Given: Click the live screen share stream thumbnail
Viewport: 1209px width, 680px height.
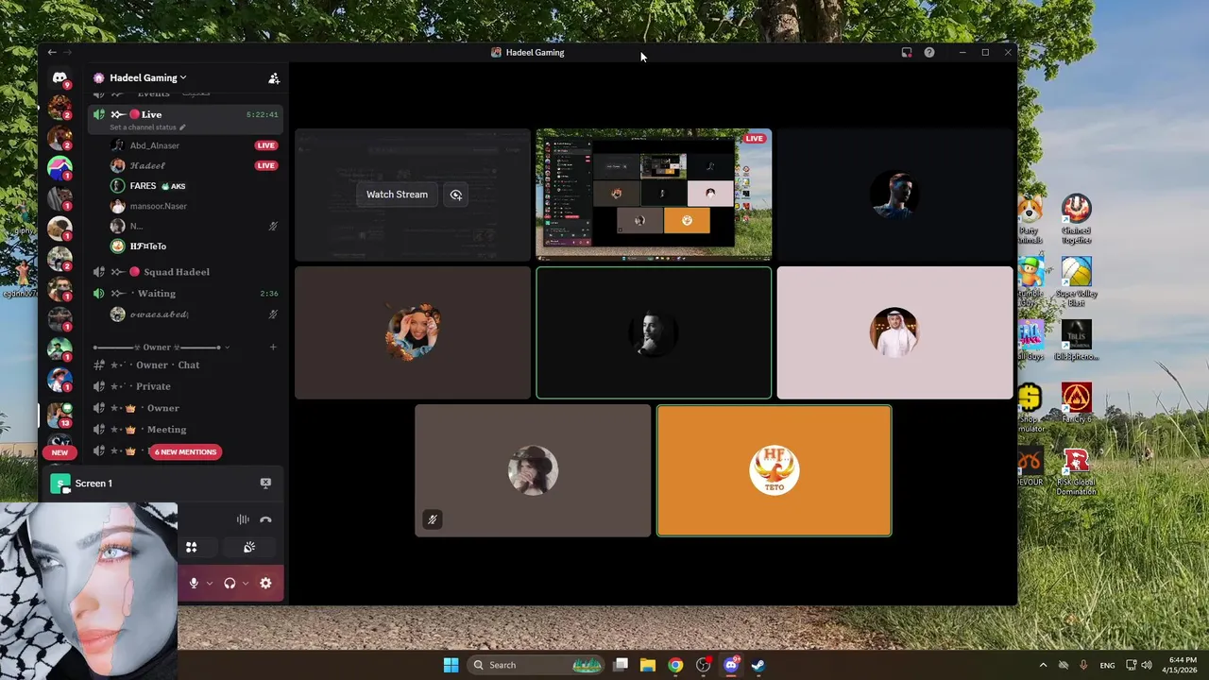Looking at the screenshot, I should (x=654, y=195).
